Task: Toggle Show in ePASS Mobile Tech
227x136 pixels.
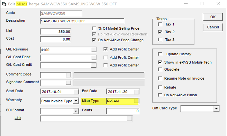Action: (160, 62)
